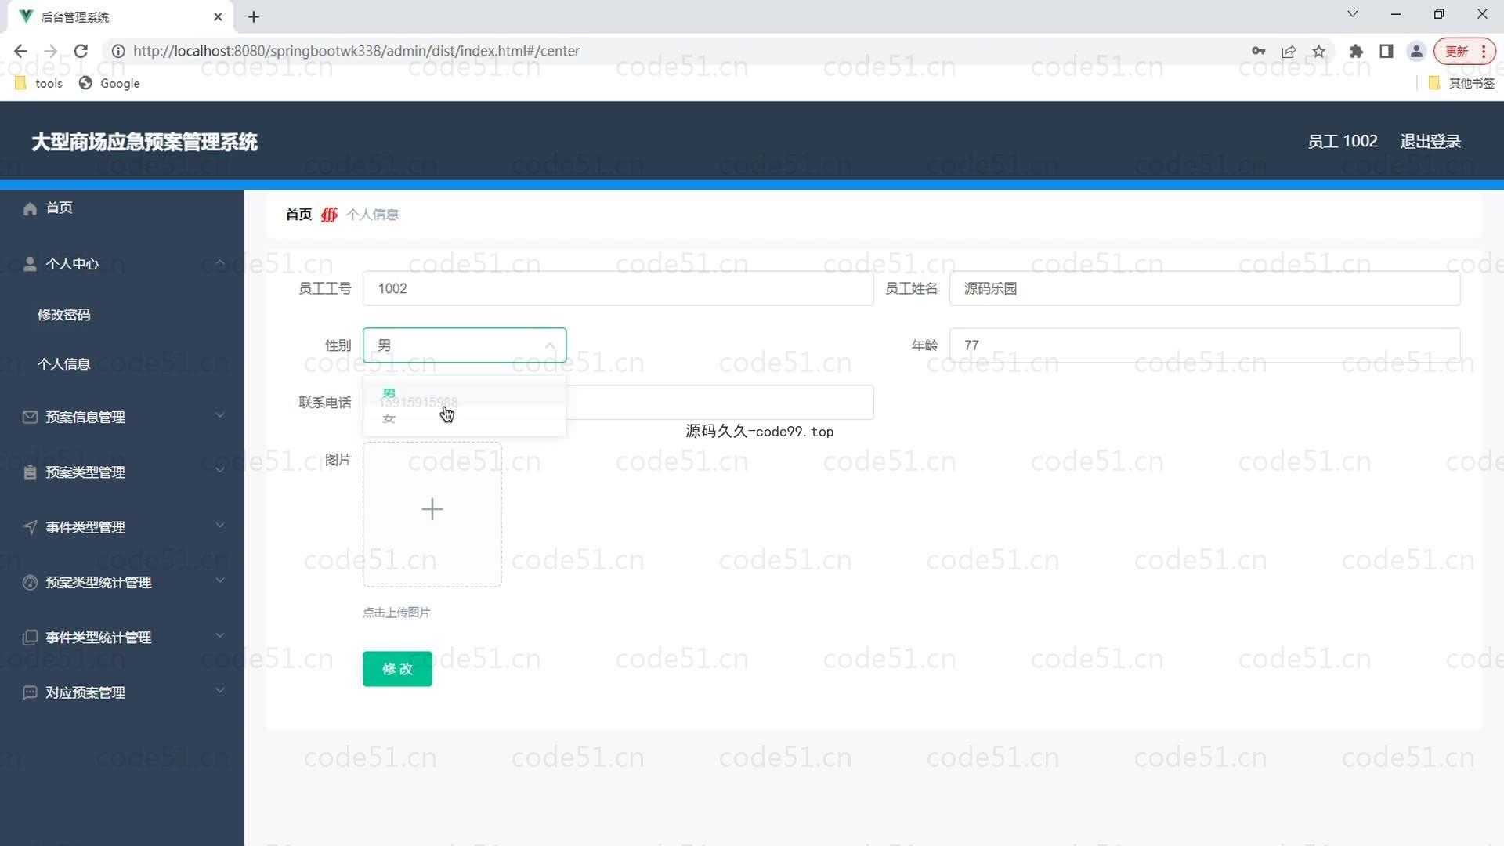Click the paper-plane icon of 事件类型管理
Image resolution: width=1504 pixels, height=846 pixels.
click(x=30, y=527)
